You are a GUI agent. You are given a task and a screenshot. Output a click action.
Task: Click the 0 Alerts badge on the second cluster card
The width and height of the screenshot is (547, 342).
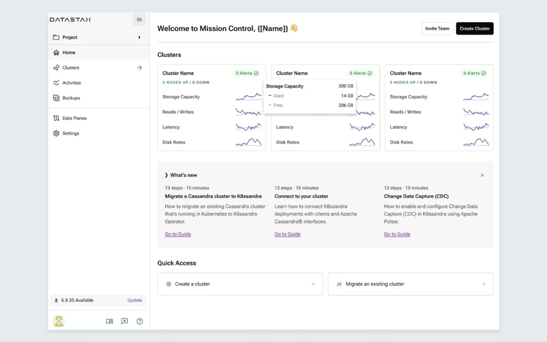[x=361, y=73]
